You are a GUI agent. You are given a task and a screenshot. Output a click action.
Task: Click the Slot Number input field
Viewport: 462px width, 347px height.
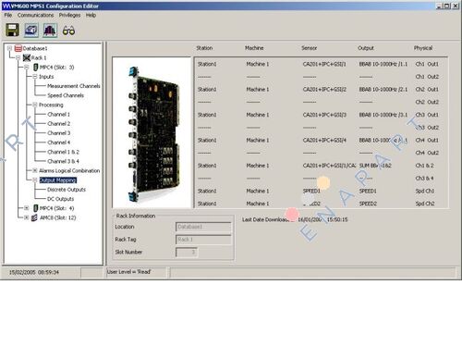click(187, 252)
